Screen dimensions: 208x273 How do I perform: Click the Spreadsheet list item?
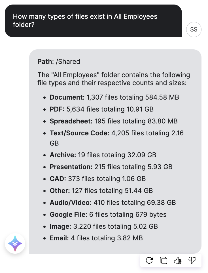pos(114,121)
